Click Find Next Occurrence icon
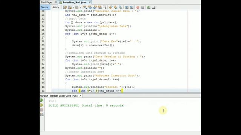This screenshot has height=135, width=241. tap(95, 7)
